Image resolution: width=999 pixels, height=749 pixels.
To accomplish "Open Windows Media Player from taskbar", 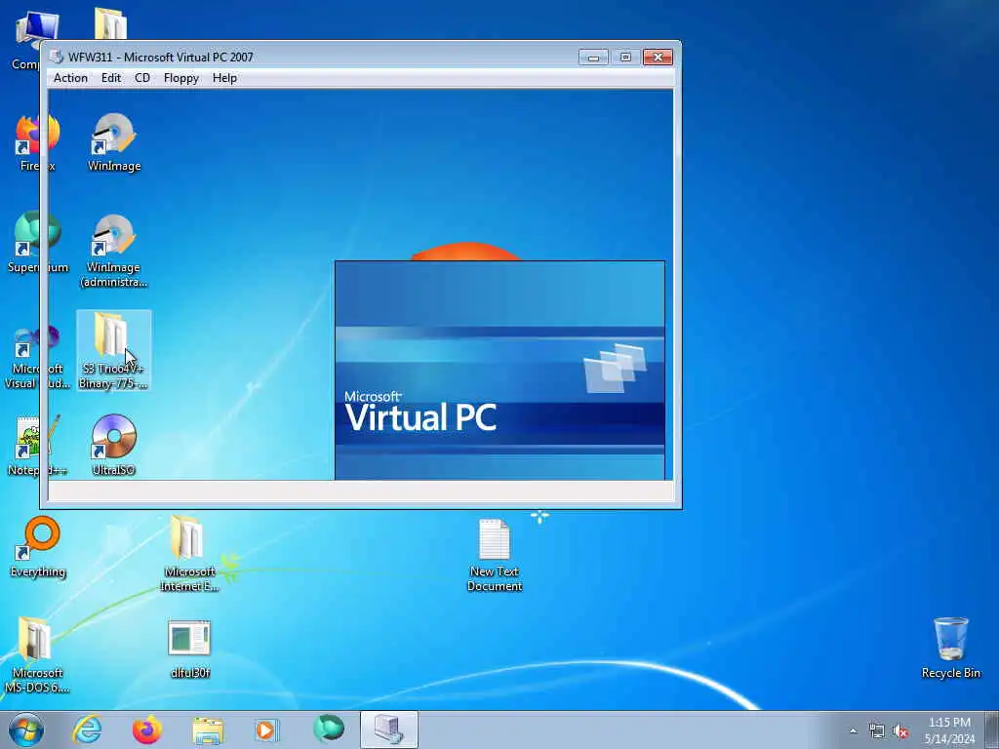I will [x=267, y=729].
